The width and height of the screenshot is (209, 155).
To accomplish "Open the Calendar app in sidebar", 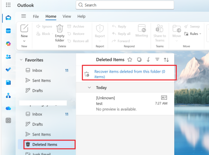I will pyautogui.click(x=8, y=31).
